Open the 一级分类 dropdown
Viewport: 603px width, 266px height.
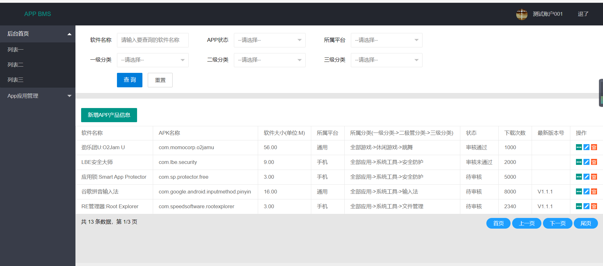pyautogui.click(x=152, y=60)
